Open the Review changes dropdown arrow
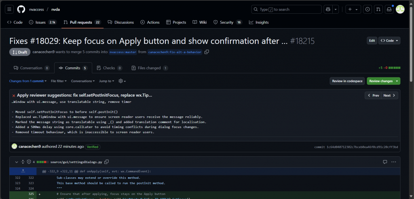Screen dimensions: 414x199 tap(397, 81)
